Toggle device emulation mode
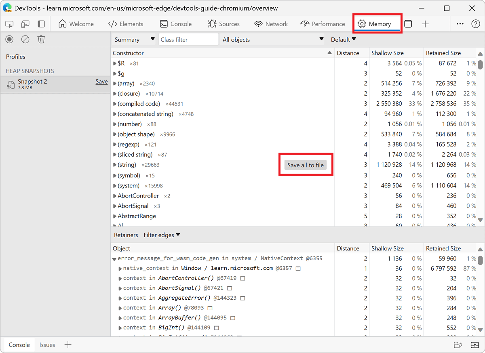Screen dimensions: 485x353 point(25,24)
